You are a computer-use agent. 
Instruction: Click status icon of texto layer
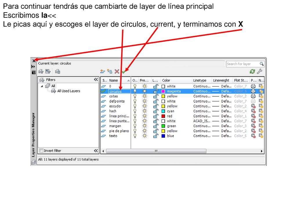(x=104, y=136)
